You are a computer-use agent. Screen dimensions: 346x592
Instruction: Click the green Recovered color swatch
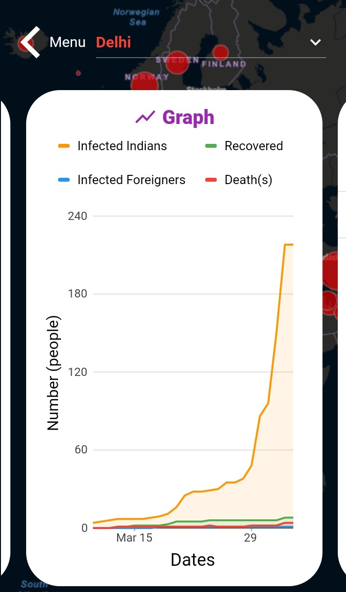pos(211,146)
